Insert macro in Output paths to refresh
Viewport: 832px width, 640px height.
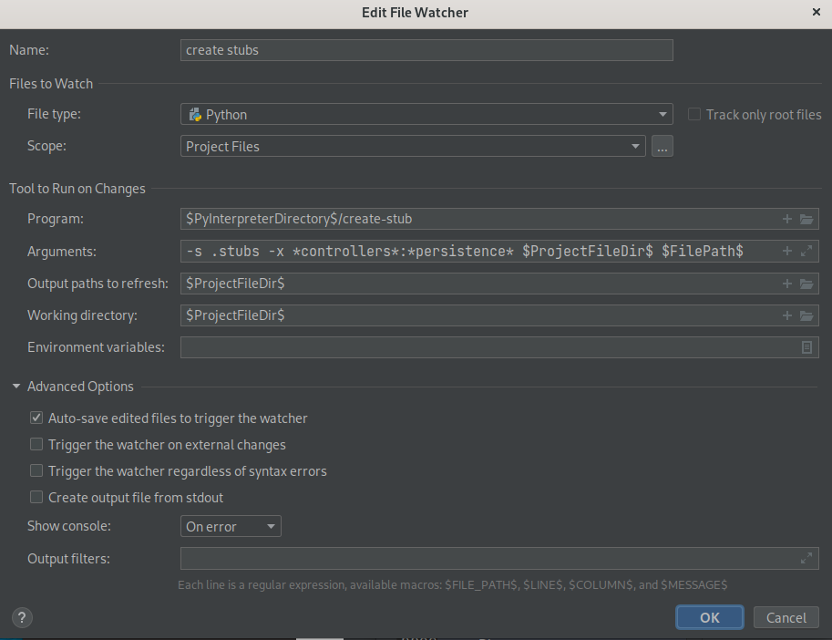coord(787,284)
